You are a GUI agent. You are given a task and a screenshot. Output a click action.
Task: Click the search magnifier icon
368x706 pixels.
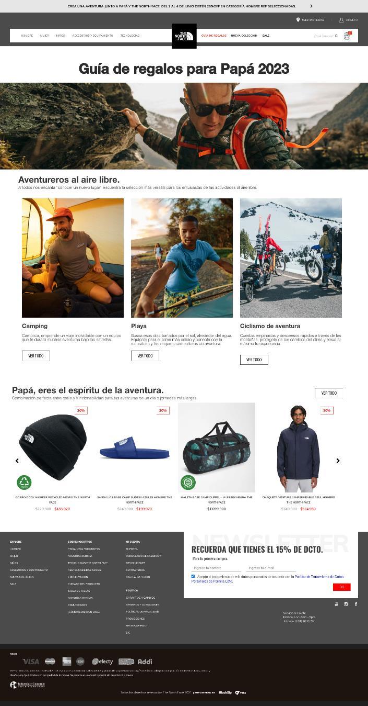(x=336, y=36)
